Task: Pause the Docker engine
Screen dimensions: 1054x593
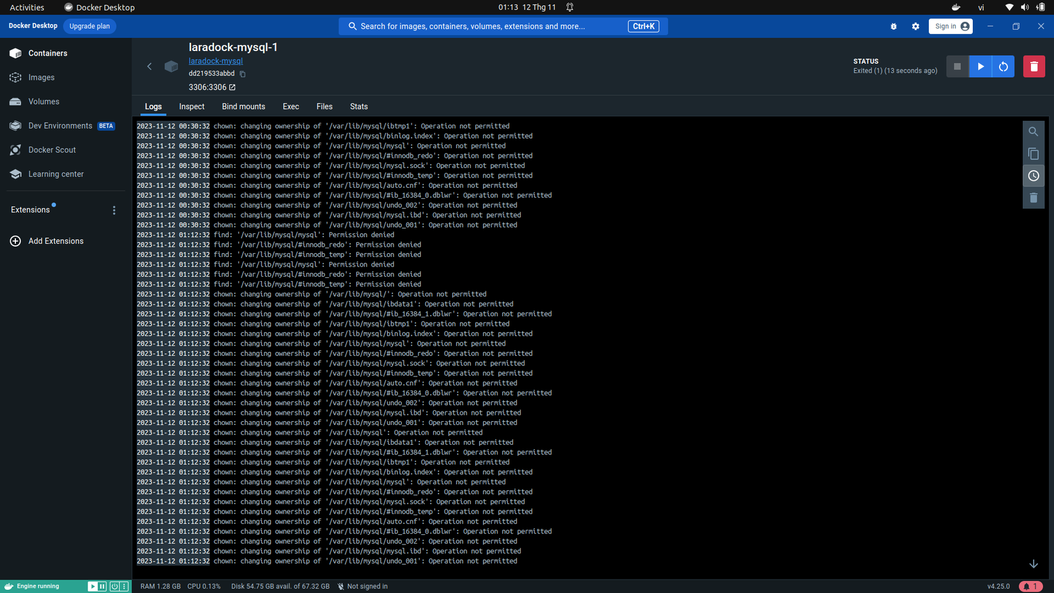Action: pos(102,586)
